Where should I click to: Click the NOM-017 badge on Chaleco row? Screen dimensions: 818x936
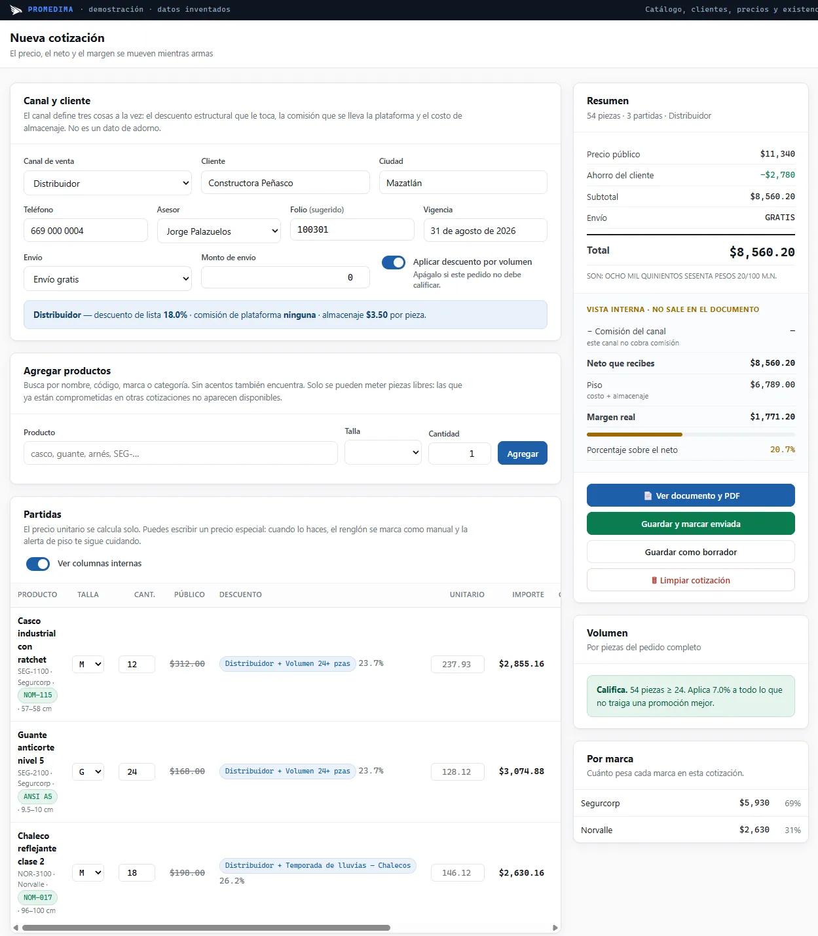click(x=37, y=897)
